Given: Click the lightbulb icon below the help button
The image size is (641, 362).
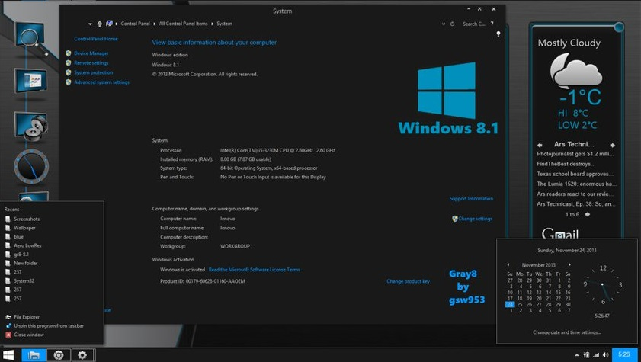Looking at the screenshot, I should click(x=498, y=34).
